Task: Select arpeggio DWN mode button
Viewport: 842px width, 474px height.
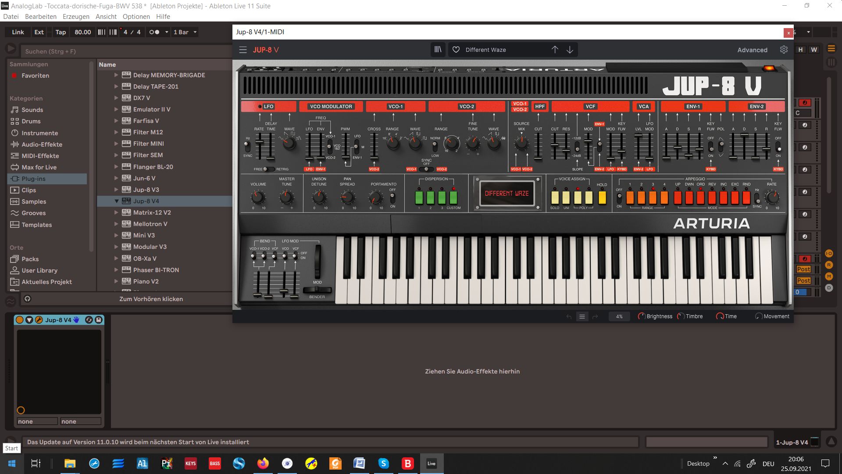Action: (689, 197)
